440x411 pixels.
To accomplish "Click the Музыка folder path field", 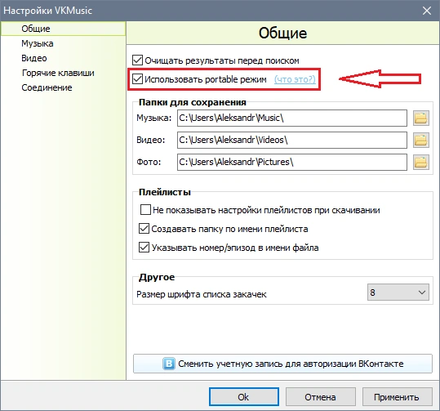I will tap(292, 118).
